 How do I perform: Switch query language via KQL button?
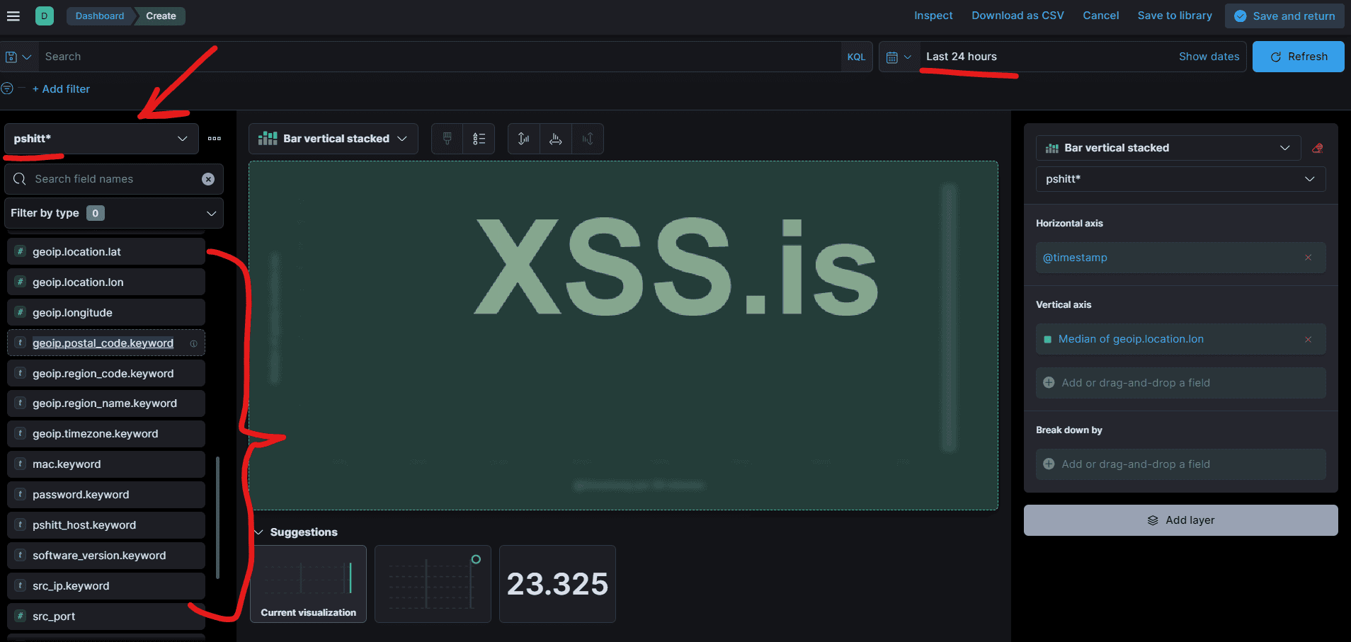point(856,57)
